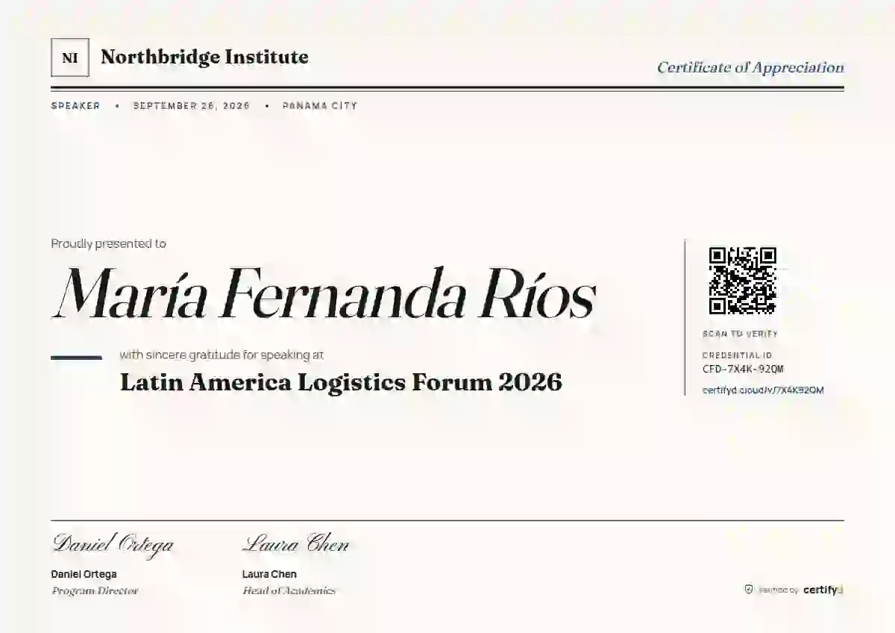Click the 'certify' brand name at bottom right
Viewport: 895px width, 633px height.
coord(823,590)
